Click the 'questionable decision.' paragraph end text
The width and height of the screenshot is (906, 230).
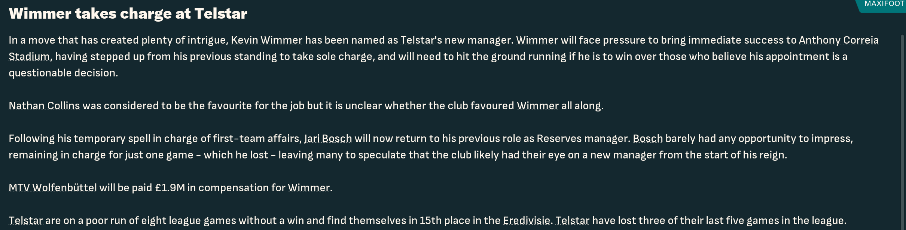[x=63, y=73]
